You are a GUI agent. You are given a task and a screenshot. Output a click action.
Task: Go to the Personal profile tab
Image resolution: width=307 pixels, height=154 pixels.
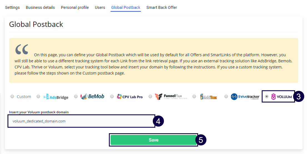[x=75, y=7]
